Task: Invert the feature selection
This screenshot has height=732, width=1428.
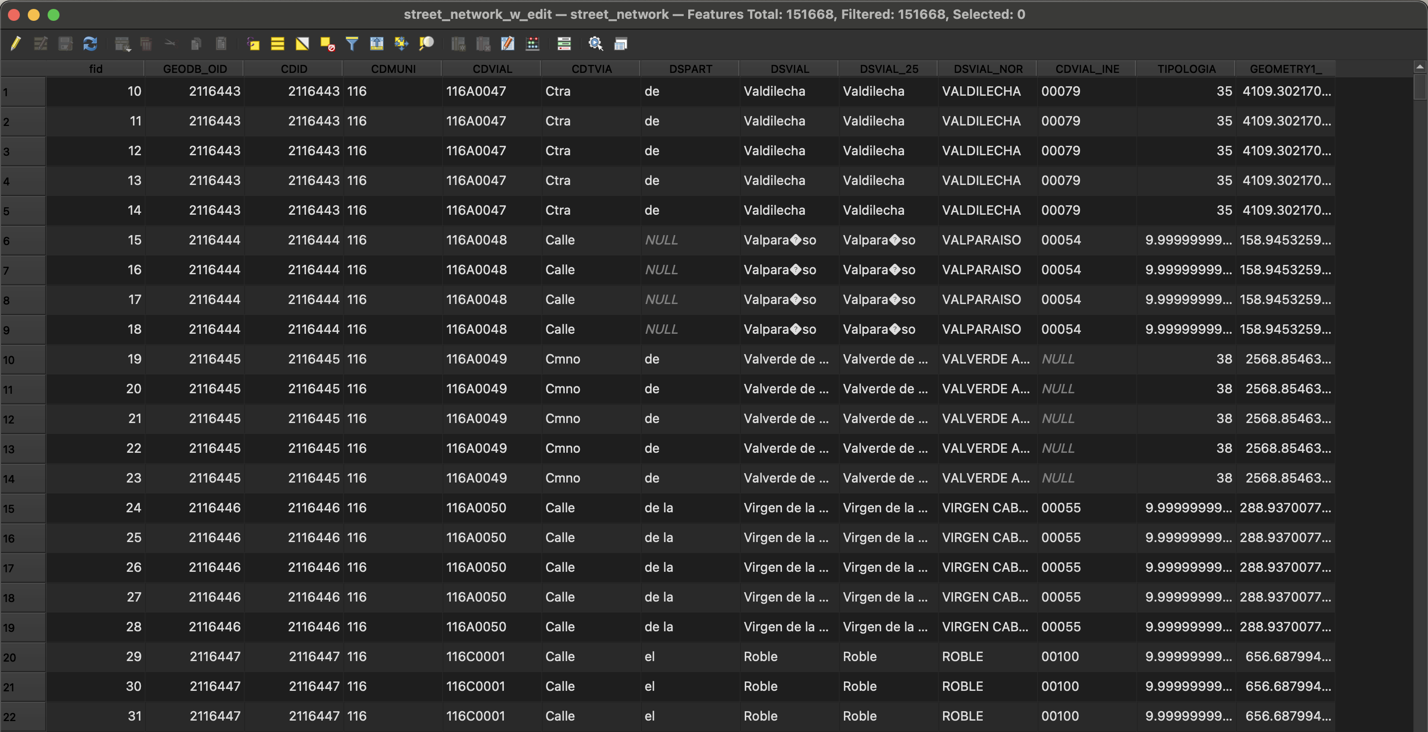Action: (302, 43)
